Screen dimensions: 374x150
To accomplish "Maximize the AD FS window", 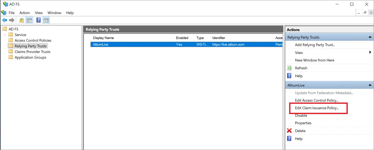I will click(352, 4).
